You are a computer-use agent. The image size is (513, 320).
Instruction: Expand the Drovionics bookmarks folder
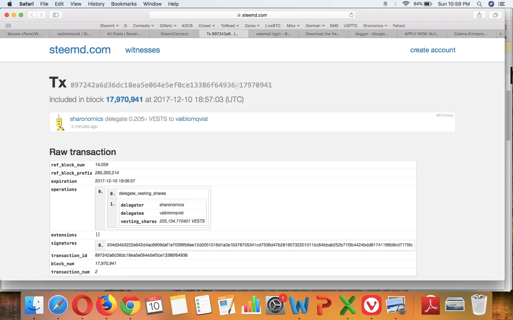click(375, 26)
